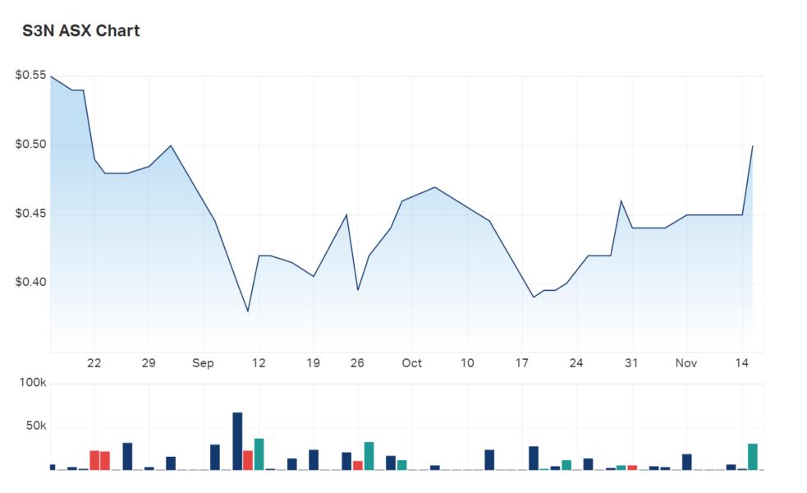Select the "29" date axis label

tap(149, 363)
